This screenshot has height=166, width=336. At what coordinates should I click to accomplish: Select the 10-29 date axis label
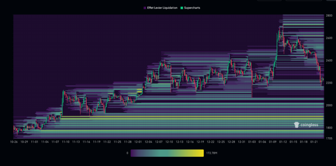(x=24, y=142)
